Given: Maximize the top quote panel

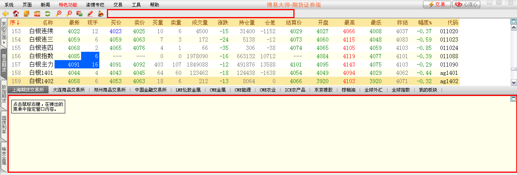Looking at the screenshot, I should tap(514, 22).
